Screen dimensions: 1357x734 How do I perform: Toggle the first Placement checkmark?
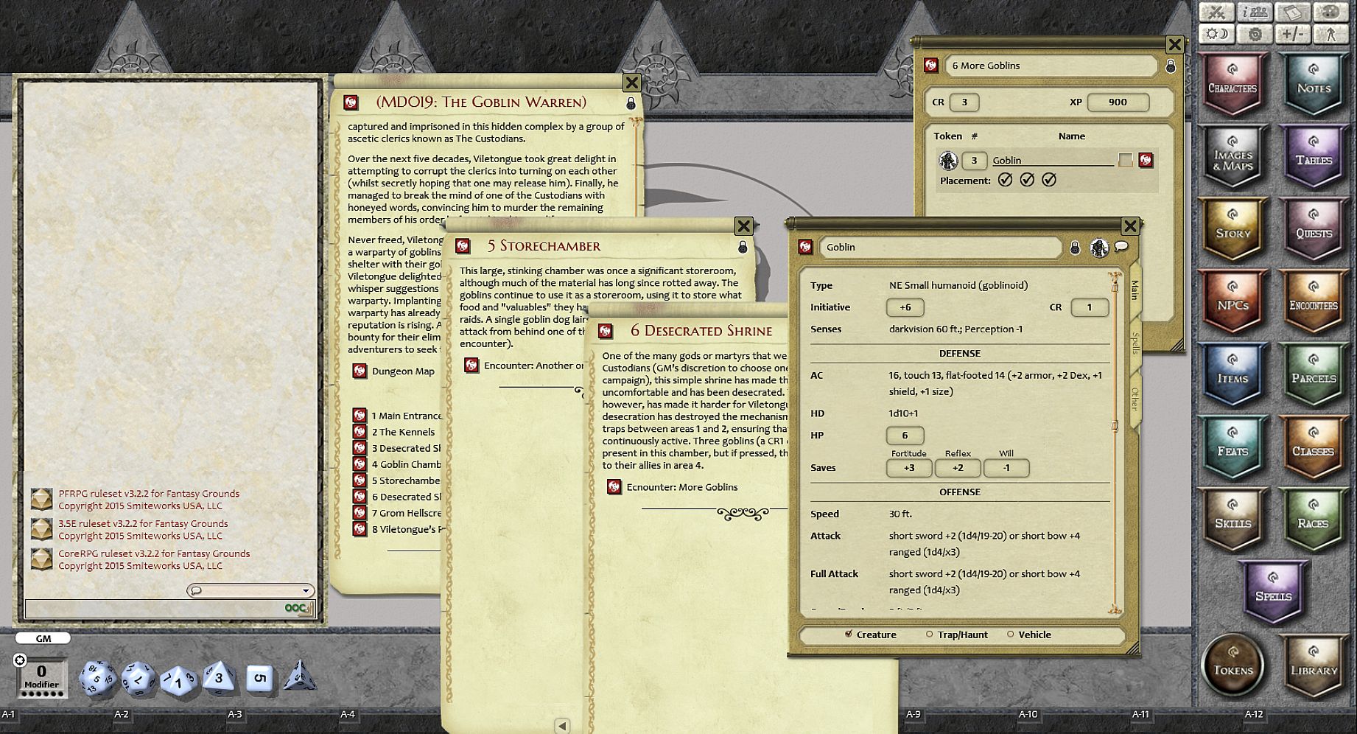coord(1005,180)
